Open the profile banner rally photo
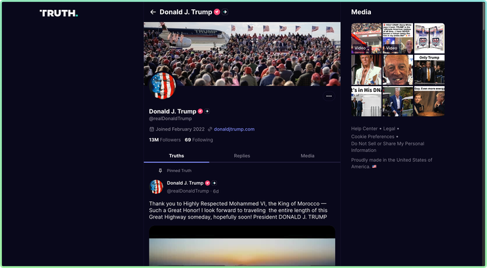Screen dimensions: 487x268 [242, 54]
